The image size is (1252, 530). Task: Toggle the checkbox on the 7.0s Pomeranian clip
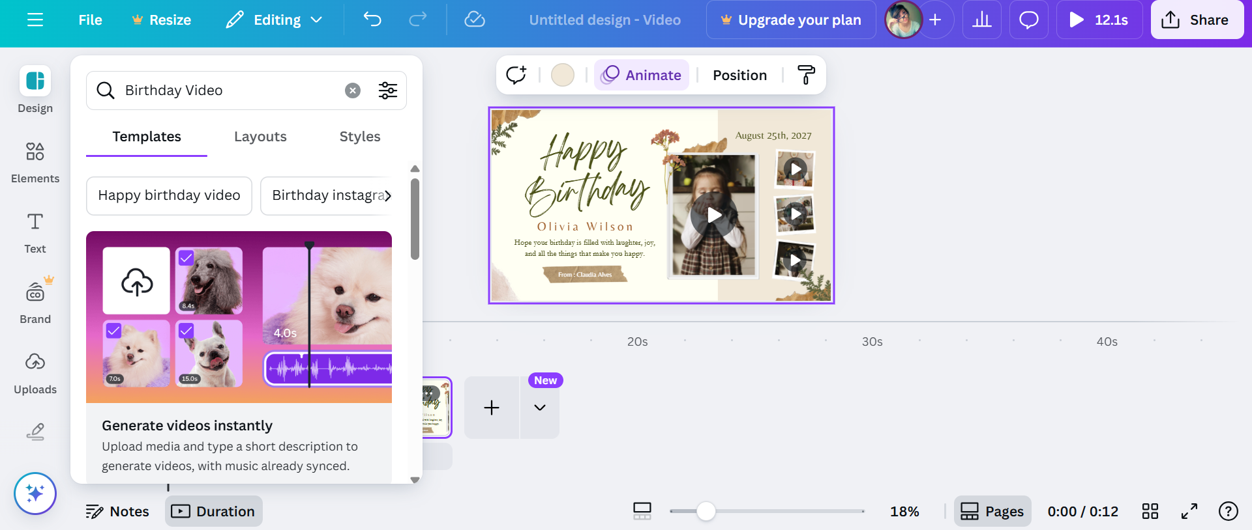[x=113, y=331]
